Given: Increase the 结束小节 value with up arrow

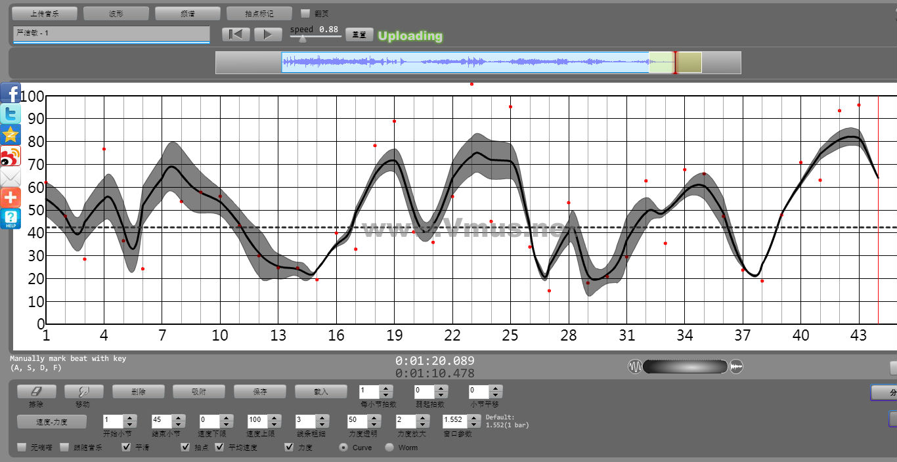Looking at the screenshot, I should point(179,417).
